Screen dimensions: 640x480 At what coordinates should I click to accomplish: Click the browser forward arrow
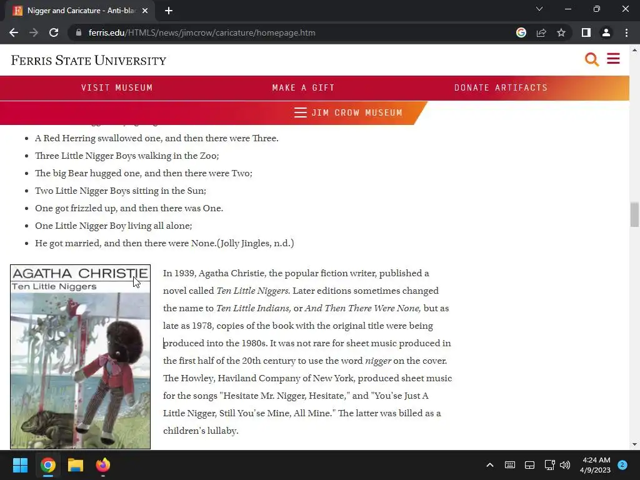(34, 32)
